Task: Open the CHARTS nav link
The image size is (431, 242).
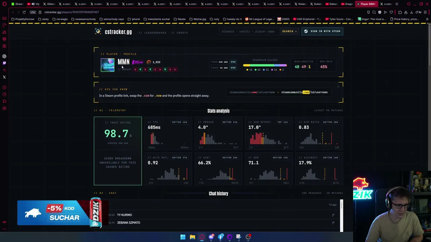Action: [x=182, y=33]
